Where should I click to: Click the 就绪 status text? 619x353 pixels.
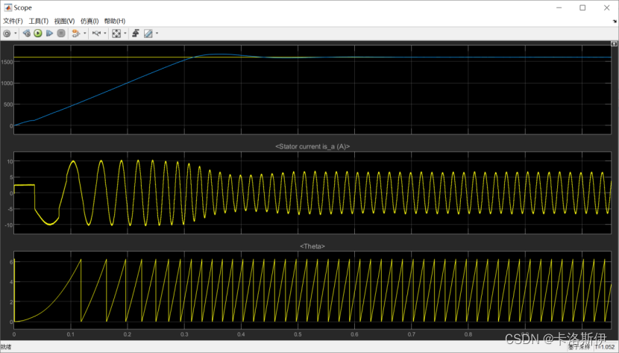pyautogui.click(x=6, y=347)
